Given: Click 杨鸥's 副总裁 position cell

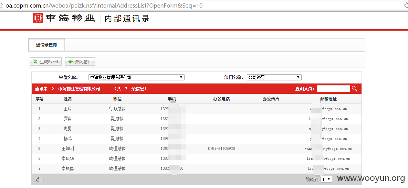Looking at the screenshot, I should point(117,139).
